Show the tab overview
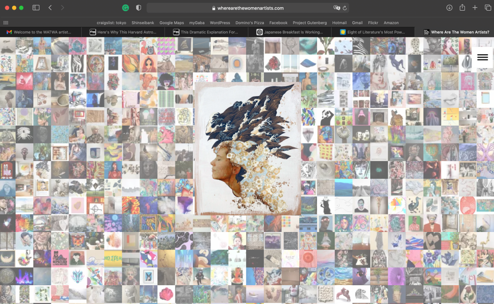 point(488,8)
